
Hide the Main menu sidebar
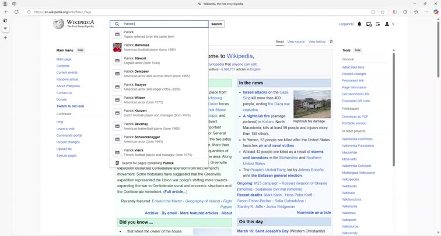tap(80, 50)
